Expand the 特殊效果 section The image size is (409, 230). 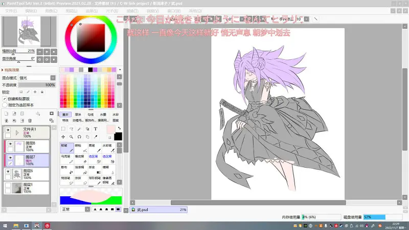10,70
